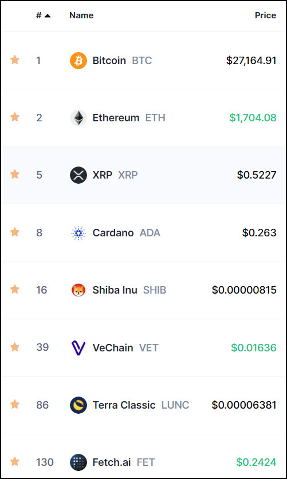
Task: Sort the table by Name column
Action: 81,15
